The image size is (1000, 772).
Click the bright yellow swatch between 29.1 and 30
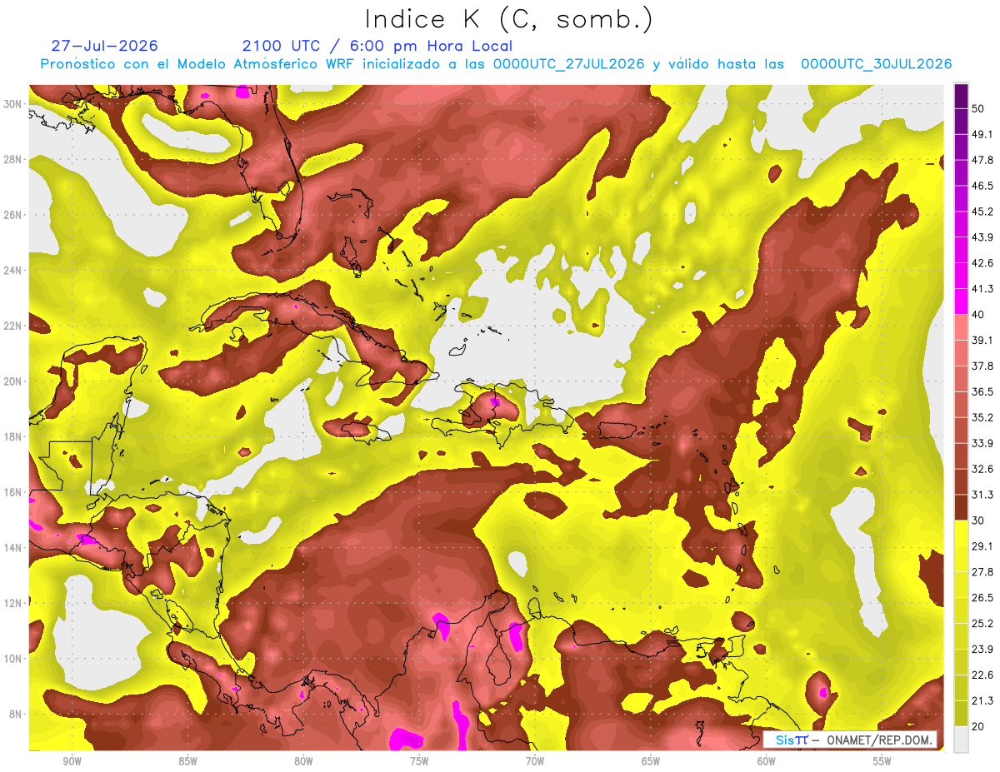(x=961, y=533)
